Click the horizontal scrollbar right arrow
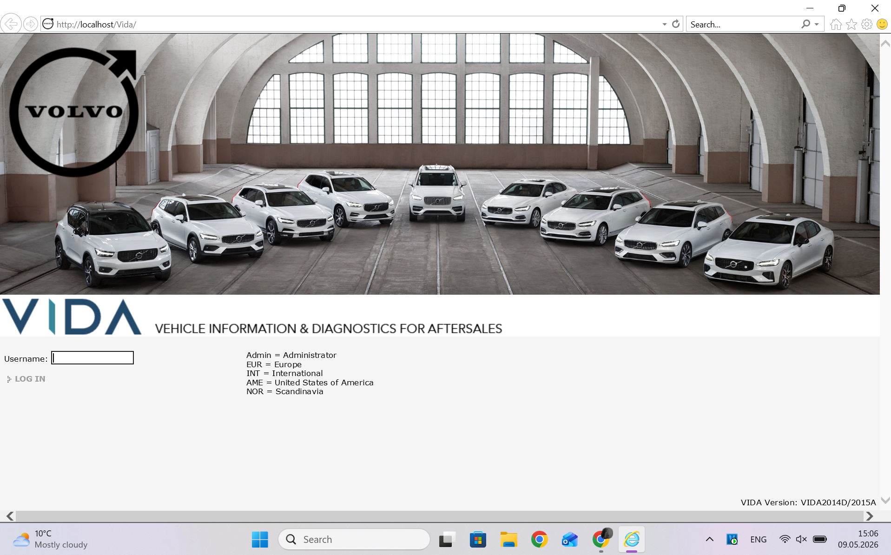Image resolution: width=891 pixels, height=555 pixels. 869,516
